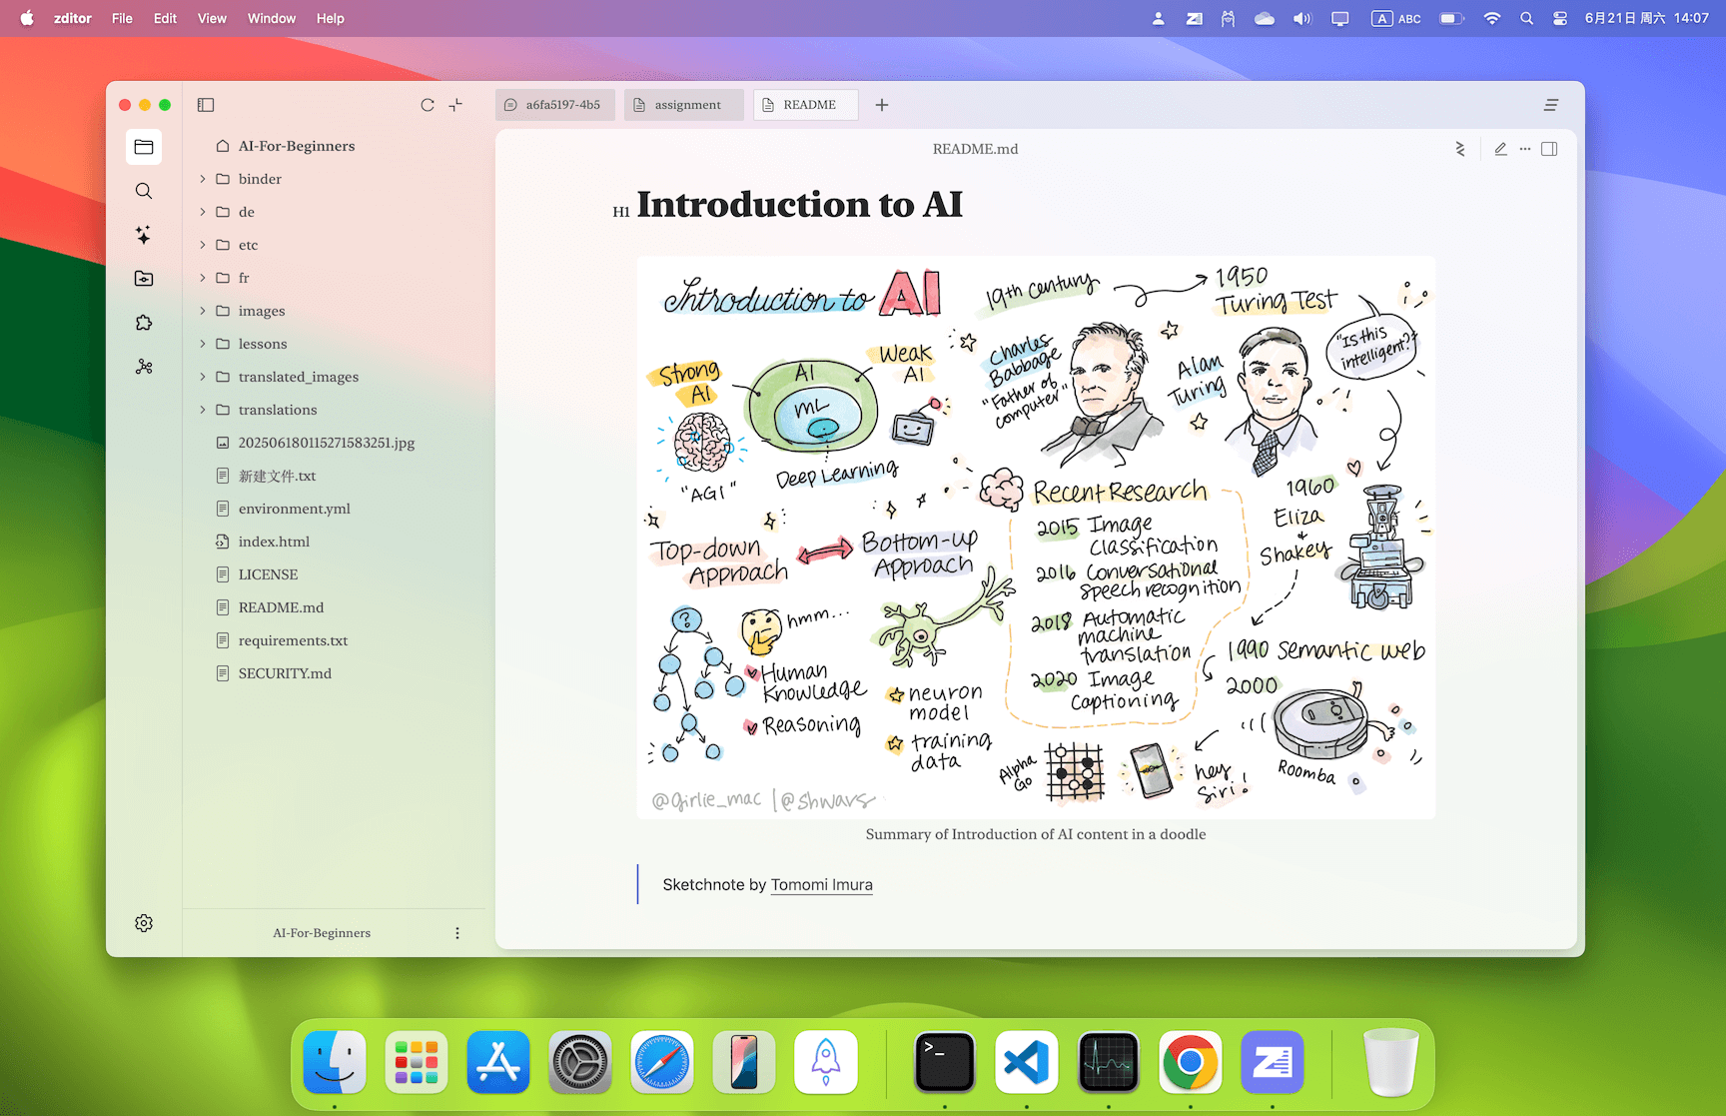Open the Tomomi Imura link

821,884
